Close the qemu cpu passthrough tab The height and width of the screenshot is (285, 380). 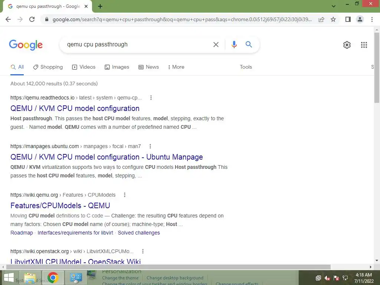(x=86, y=6)
